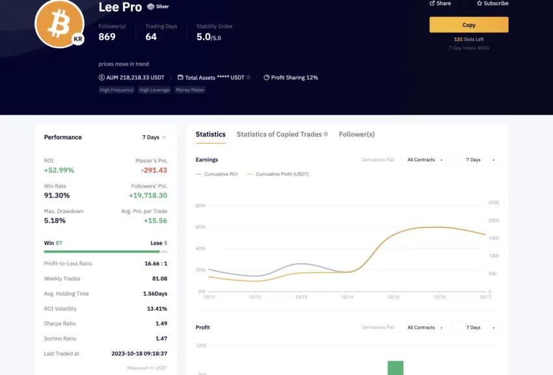Open the Performance 7 Days dropdown
Screen dimensions: 553x375
[152, 137]
